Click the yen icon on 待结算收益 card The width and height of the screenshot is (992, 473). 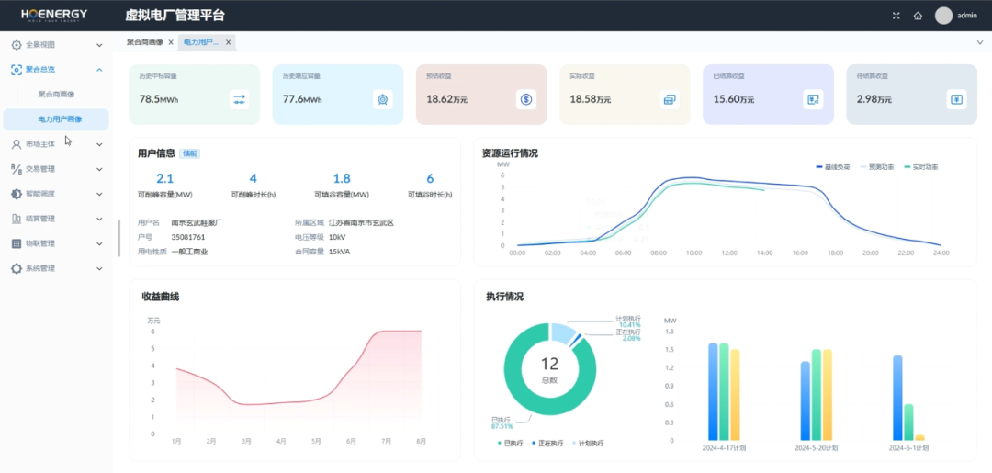[955, 99]
